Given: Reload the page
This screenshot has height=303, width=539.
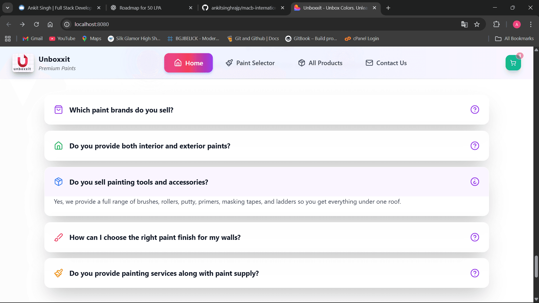Looking at the screenshot, I should (36, 24).
